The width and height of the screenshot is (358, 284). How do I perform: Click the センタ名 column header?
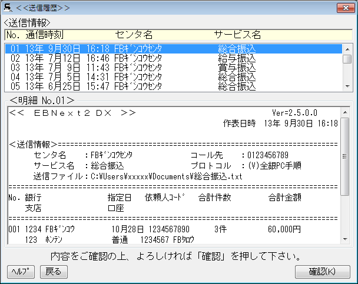(x=134, y=35)
